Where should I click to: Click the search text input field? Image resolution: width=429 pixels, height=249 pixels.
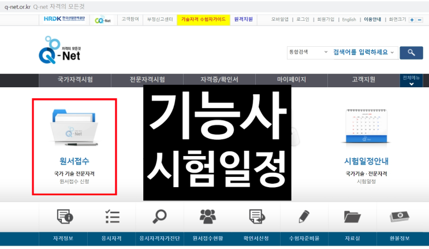pos(360,52)
